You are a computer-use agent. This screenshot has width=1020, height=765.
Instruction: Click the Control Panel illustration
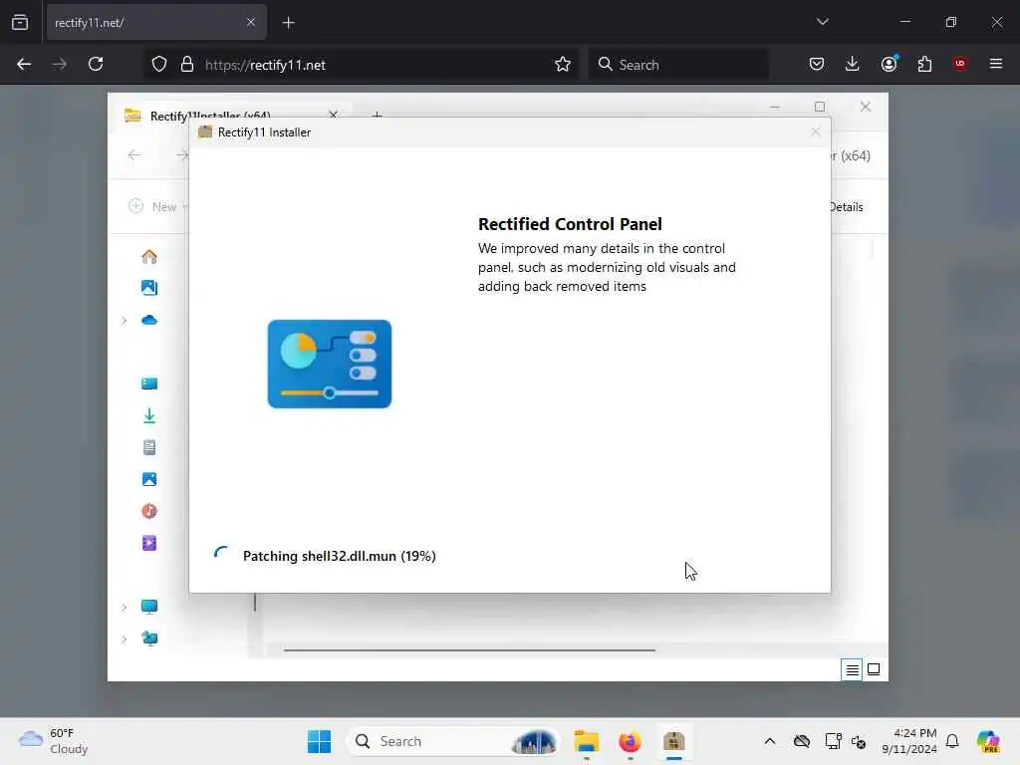329,364
